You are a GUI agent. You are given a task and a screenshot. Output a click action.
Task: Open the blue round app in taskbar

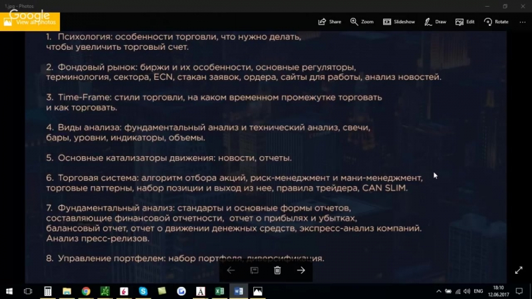pyautogui.click(x=181, y=291)
